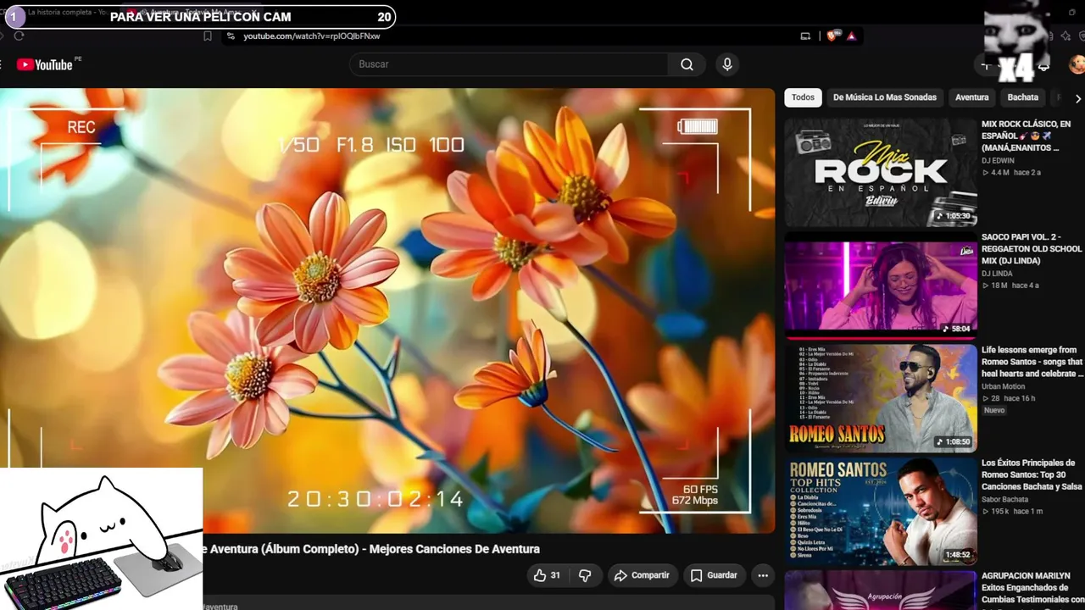Open the site settings icon beside the URL

click(230, 36)
